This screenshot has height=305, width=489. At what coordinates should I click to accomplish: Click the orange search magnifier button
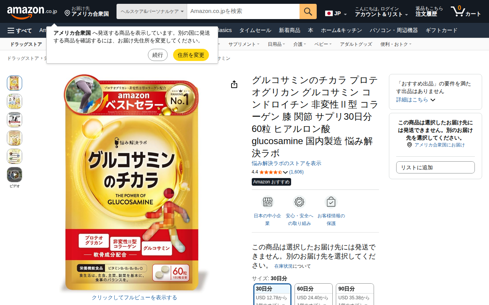(x=308, y=11)
